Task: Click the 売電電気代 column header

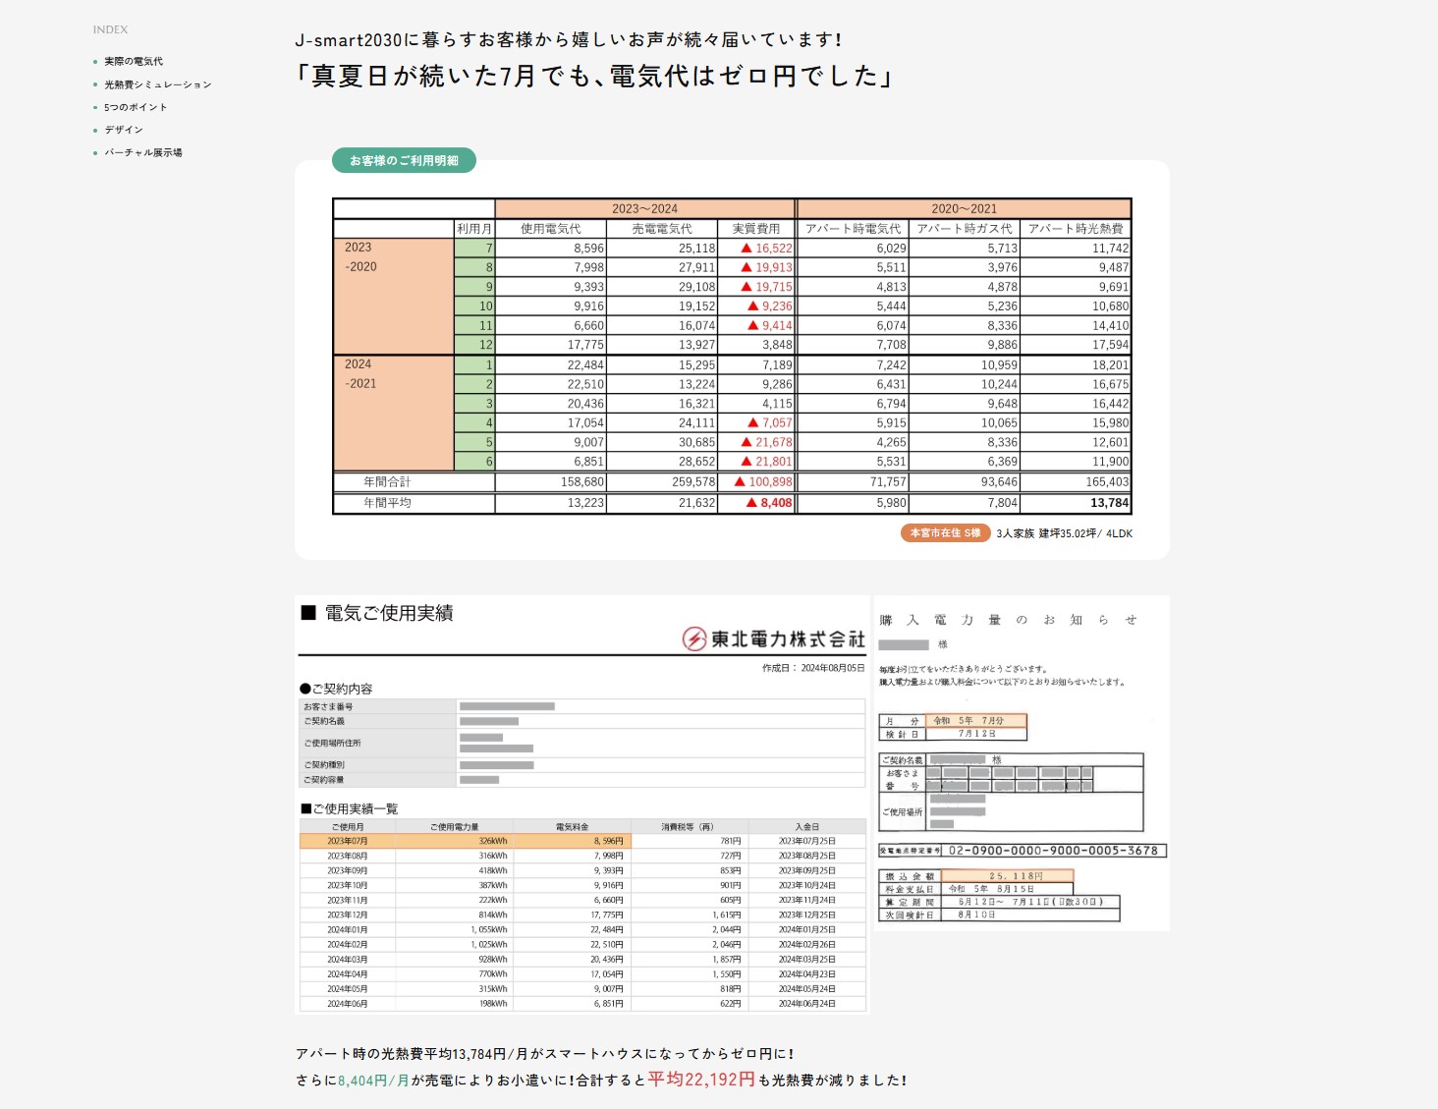Action: point(662,228)
